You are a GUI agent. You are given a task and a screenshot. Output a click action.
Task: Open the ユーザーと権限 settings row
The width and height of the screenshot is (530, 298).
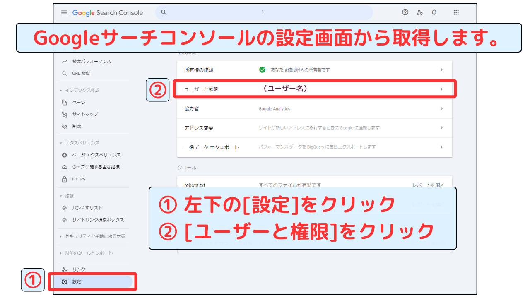[315, 89]
